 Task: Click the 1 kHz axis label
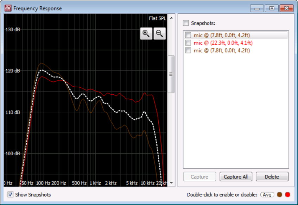tap(95, 183)
